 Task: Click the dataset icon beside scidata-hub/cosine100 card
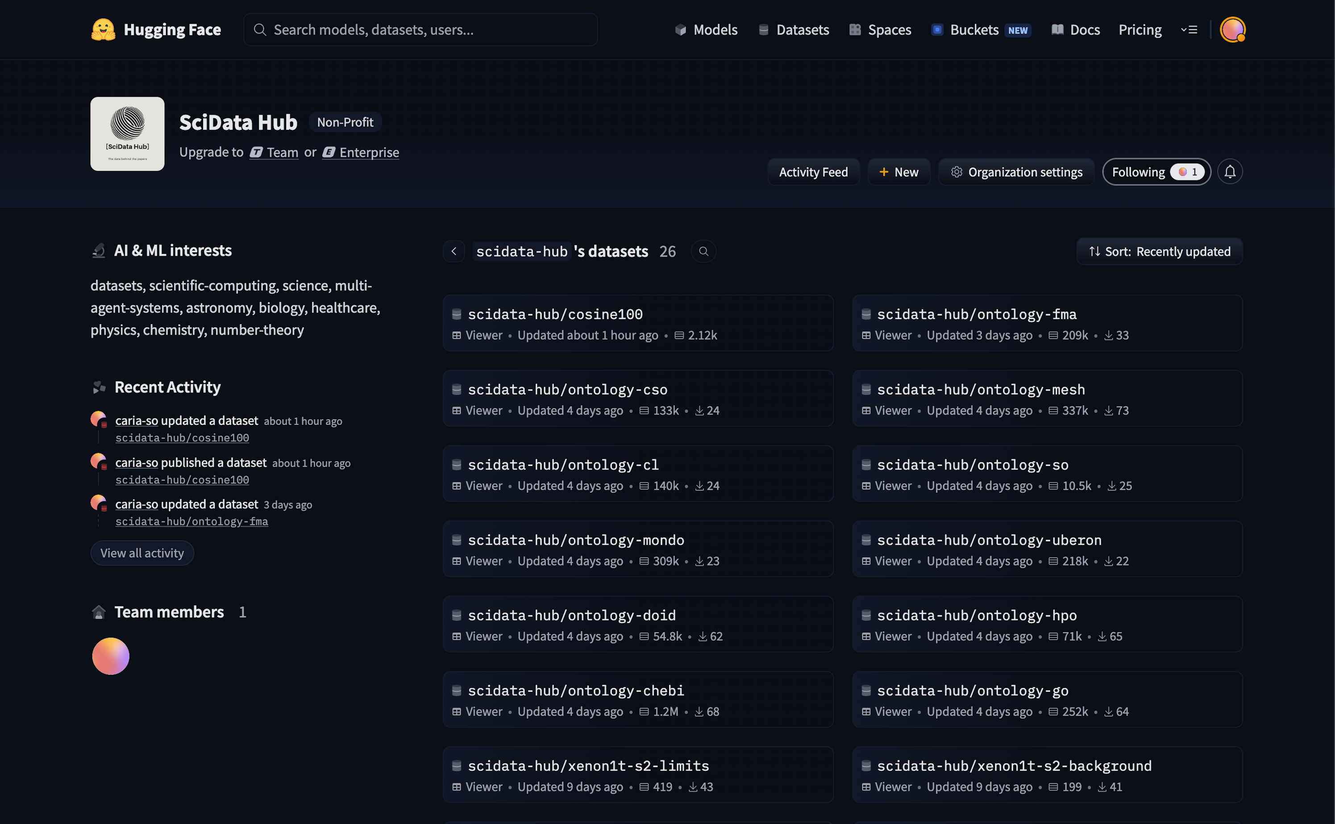pyautogui.click(x=457, y=314)
